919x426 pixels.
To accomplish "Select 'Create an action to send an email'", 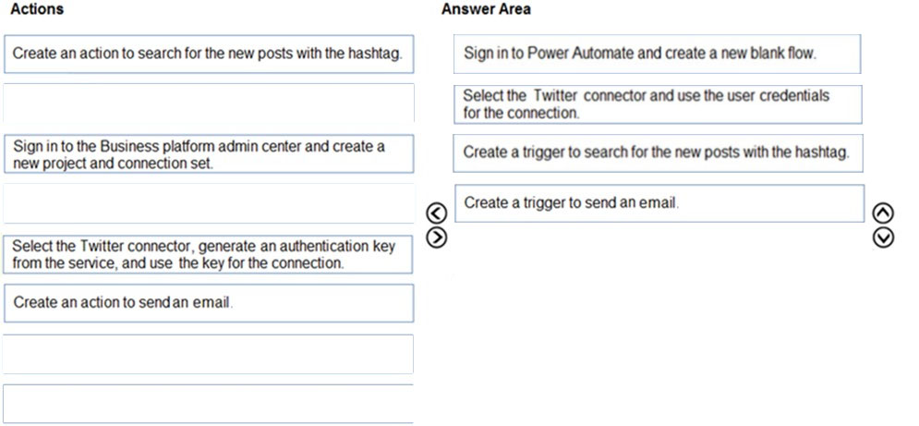I will [x=209, y=303].
